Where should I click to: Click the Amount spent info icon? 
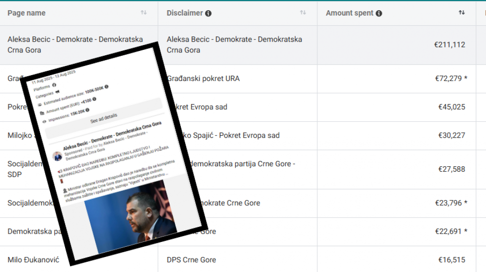coord(379,14)
